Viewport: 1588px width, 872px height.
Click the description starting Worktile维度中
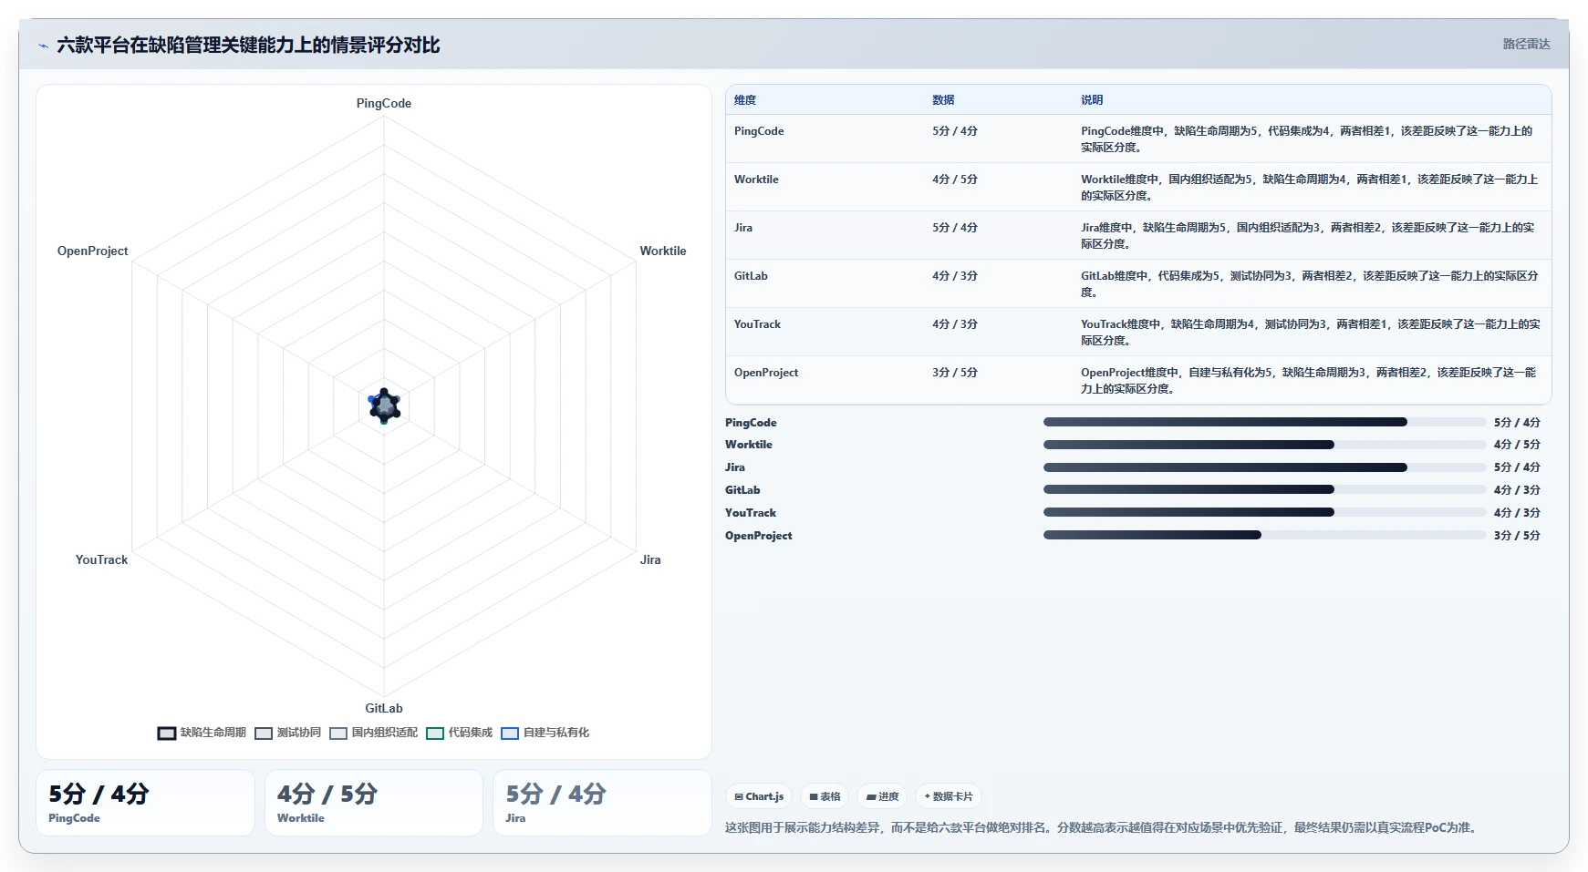coord(1310,188)
